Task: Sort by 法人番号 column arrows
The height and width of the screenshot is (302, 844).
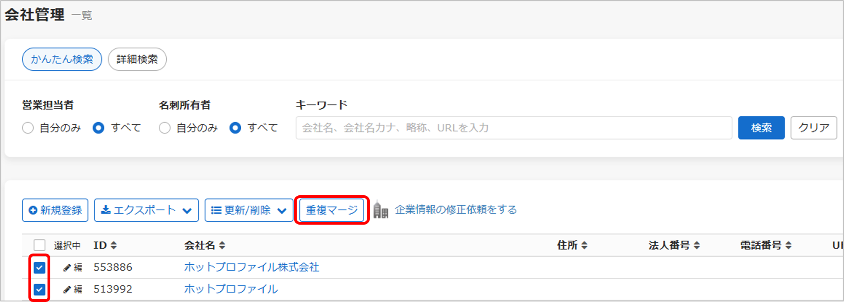Action: point(697,245)
